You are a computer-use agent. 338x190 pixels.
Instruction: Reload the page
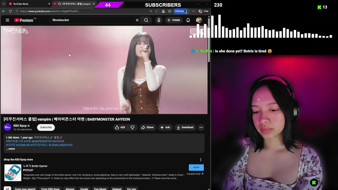10,11
